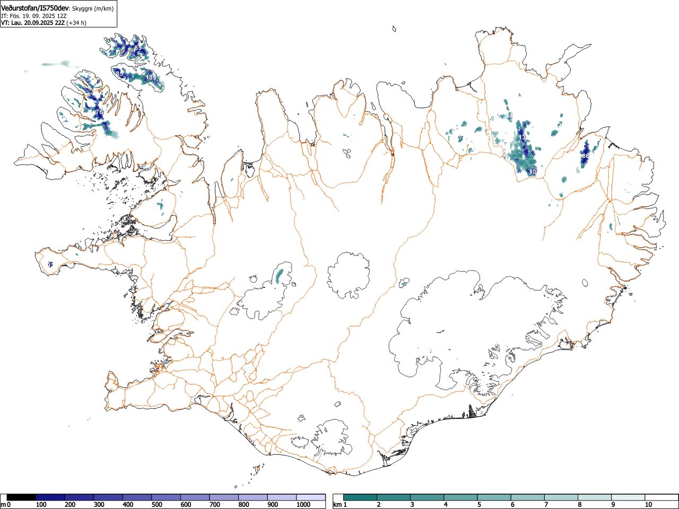This screenshot has height=509, width=679.
Task: Click the '10' value label on the map
Action: click(x=533, y=172)
